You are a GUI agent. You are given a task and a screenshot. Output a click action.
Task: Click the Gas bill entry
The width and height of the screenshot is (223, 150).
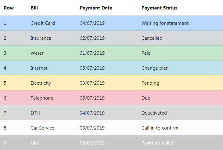click(x=35, y=143)
